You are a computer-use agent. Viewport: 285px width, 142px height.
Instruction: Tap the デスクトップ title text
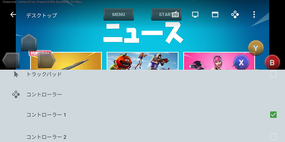click(42, 16)
